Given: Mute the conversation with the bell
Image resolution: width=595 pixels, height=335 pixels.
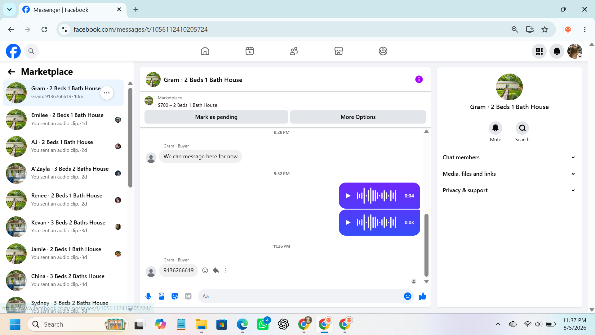Looking at the screenshot, I should (x=495, y=128).
